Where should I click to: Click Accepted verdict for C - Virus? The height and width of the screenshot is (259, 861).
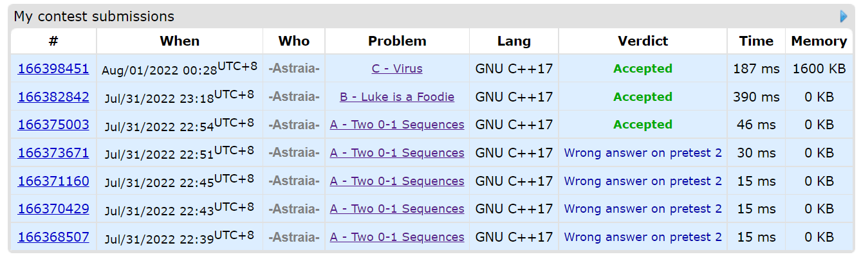point(642,69)
